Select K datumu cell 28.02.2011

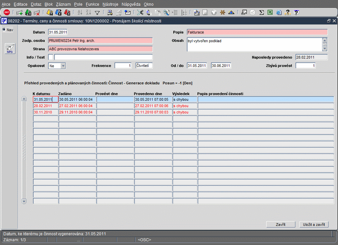tap(46, 106)
